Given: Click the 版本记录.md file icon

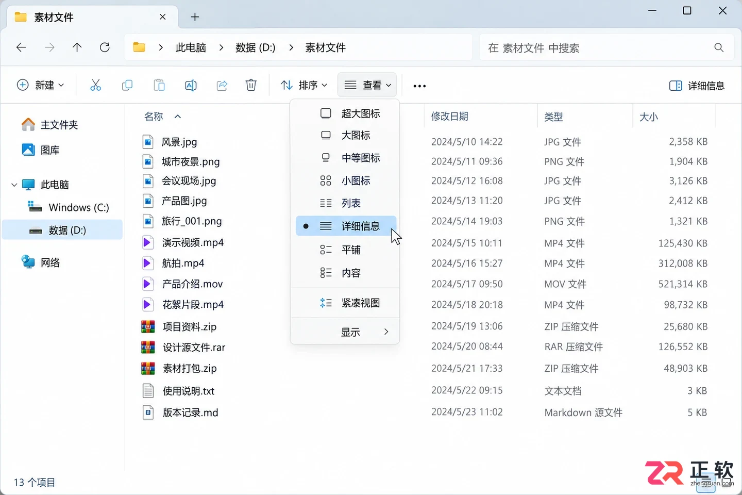Looking at the screenshot, I should [148, 412].
